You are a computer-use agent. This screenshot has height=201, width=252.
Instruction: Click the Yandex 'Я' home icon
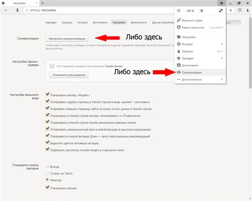coord(17,10)
